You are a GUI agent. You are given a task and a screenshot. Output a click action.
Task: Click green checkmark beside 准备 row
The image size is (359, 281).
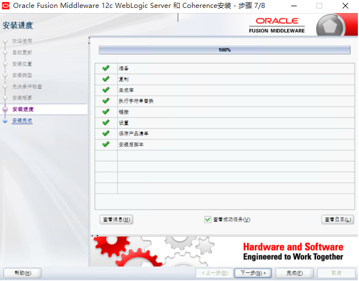[x=106, y=68]
